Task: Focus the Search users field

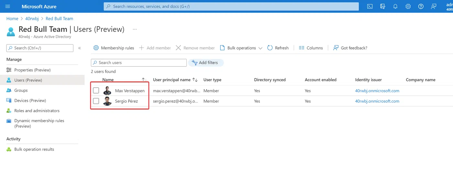Action: pos(139,63)
